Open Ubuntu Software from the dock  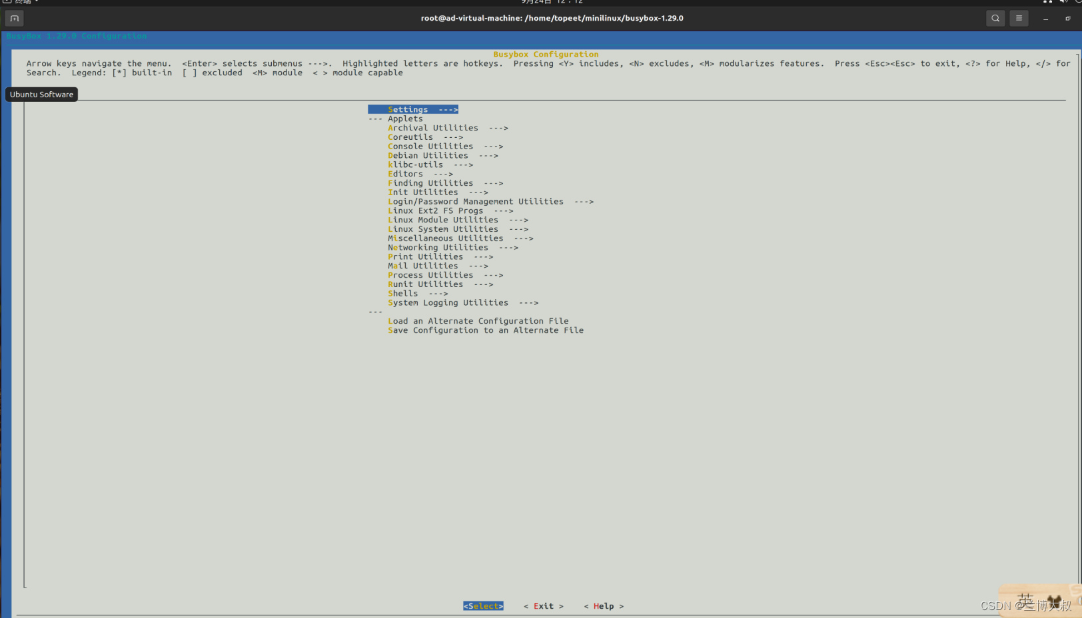coord(41,95)
